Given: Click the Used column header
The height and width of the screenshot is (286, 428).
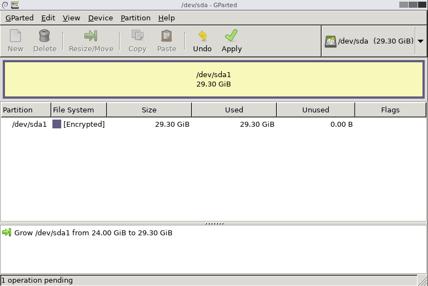Looking at the screenshot, I should click(234, 110).
